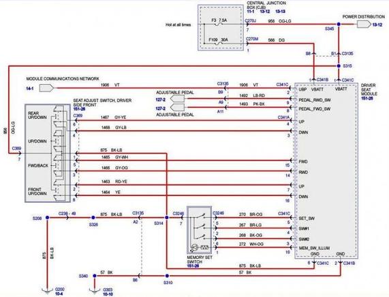
Task: Open the 151-26 reference under Driver Seat Module
Action: coord(367,98)
